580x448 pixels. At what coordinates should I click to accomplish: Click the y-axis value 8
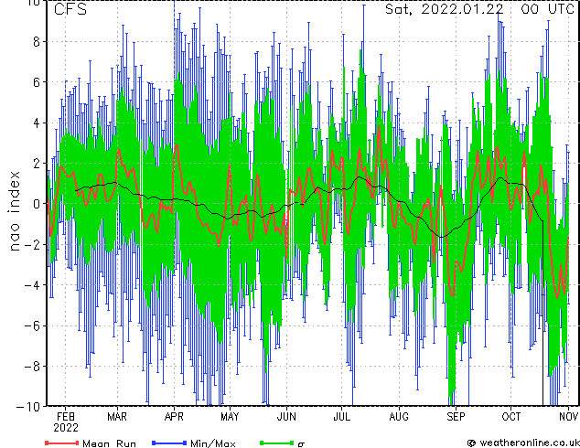pyautogui.click(x=37, y=42)
